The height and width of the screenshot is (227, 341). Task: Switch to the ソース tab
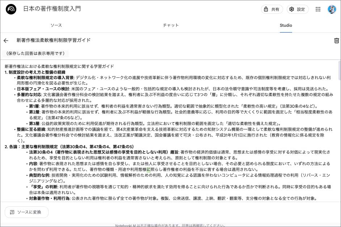coord(56,25)
